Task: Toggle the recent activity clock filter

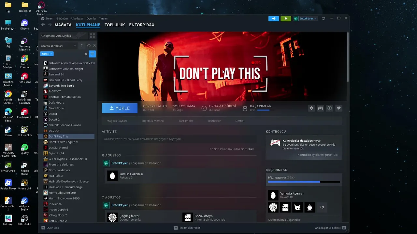Action: tap(89, 46)
